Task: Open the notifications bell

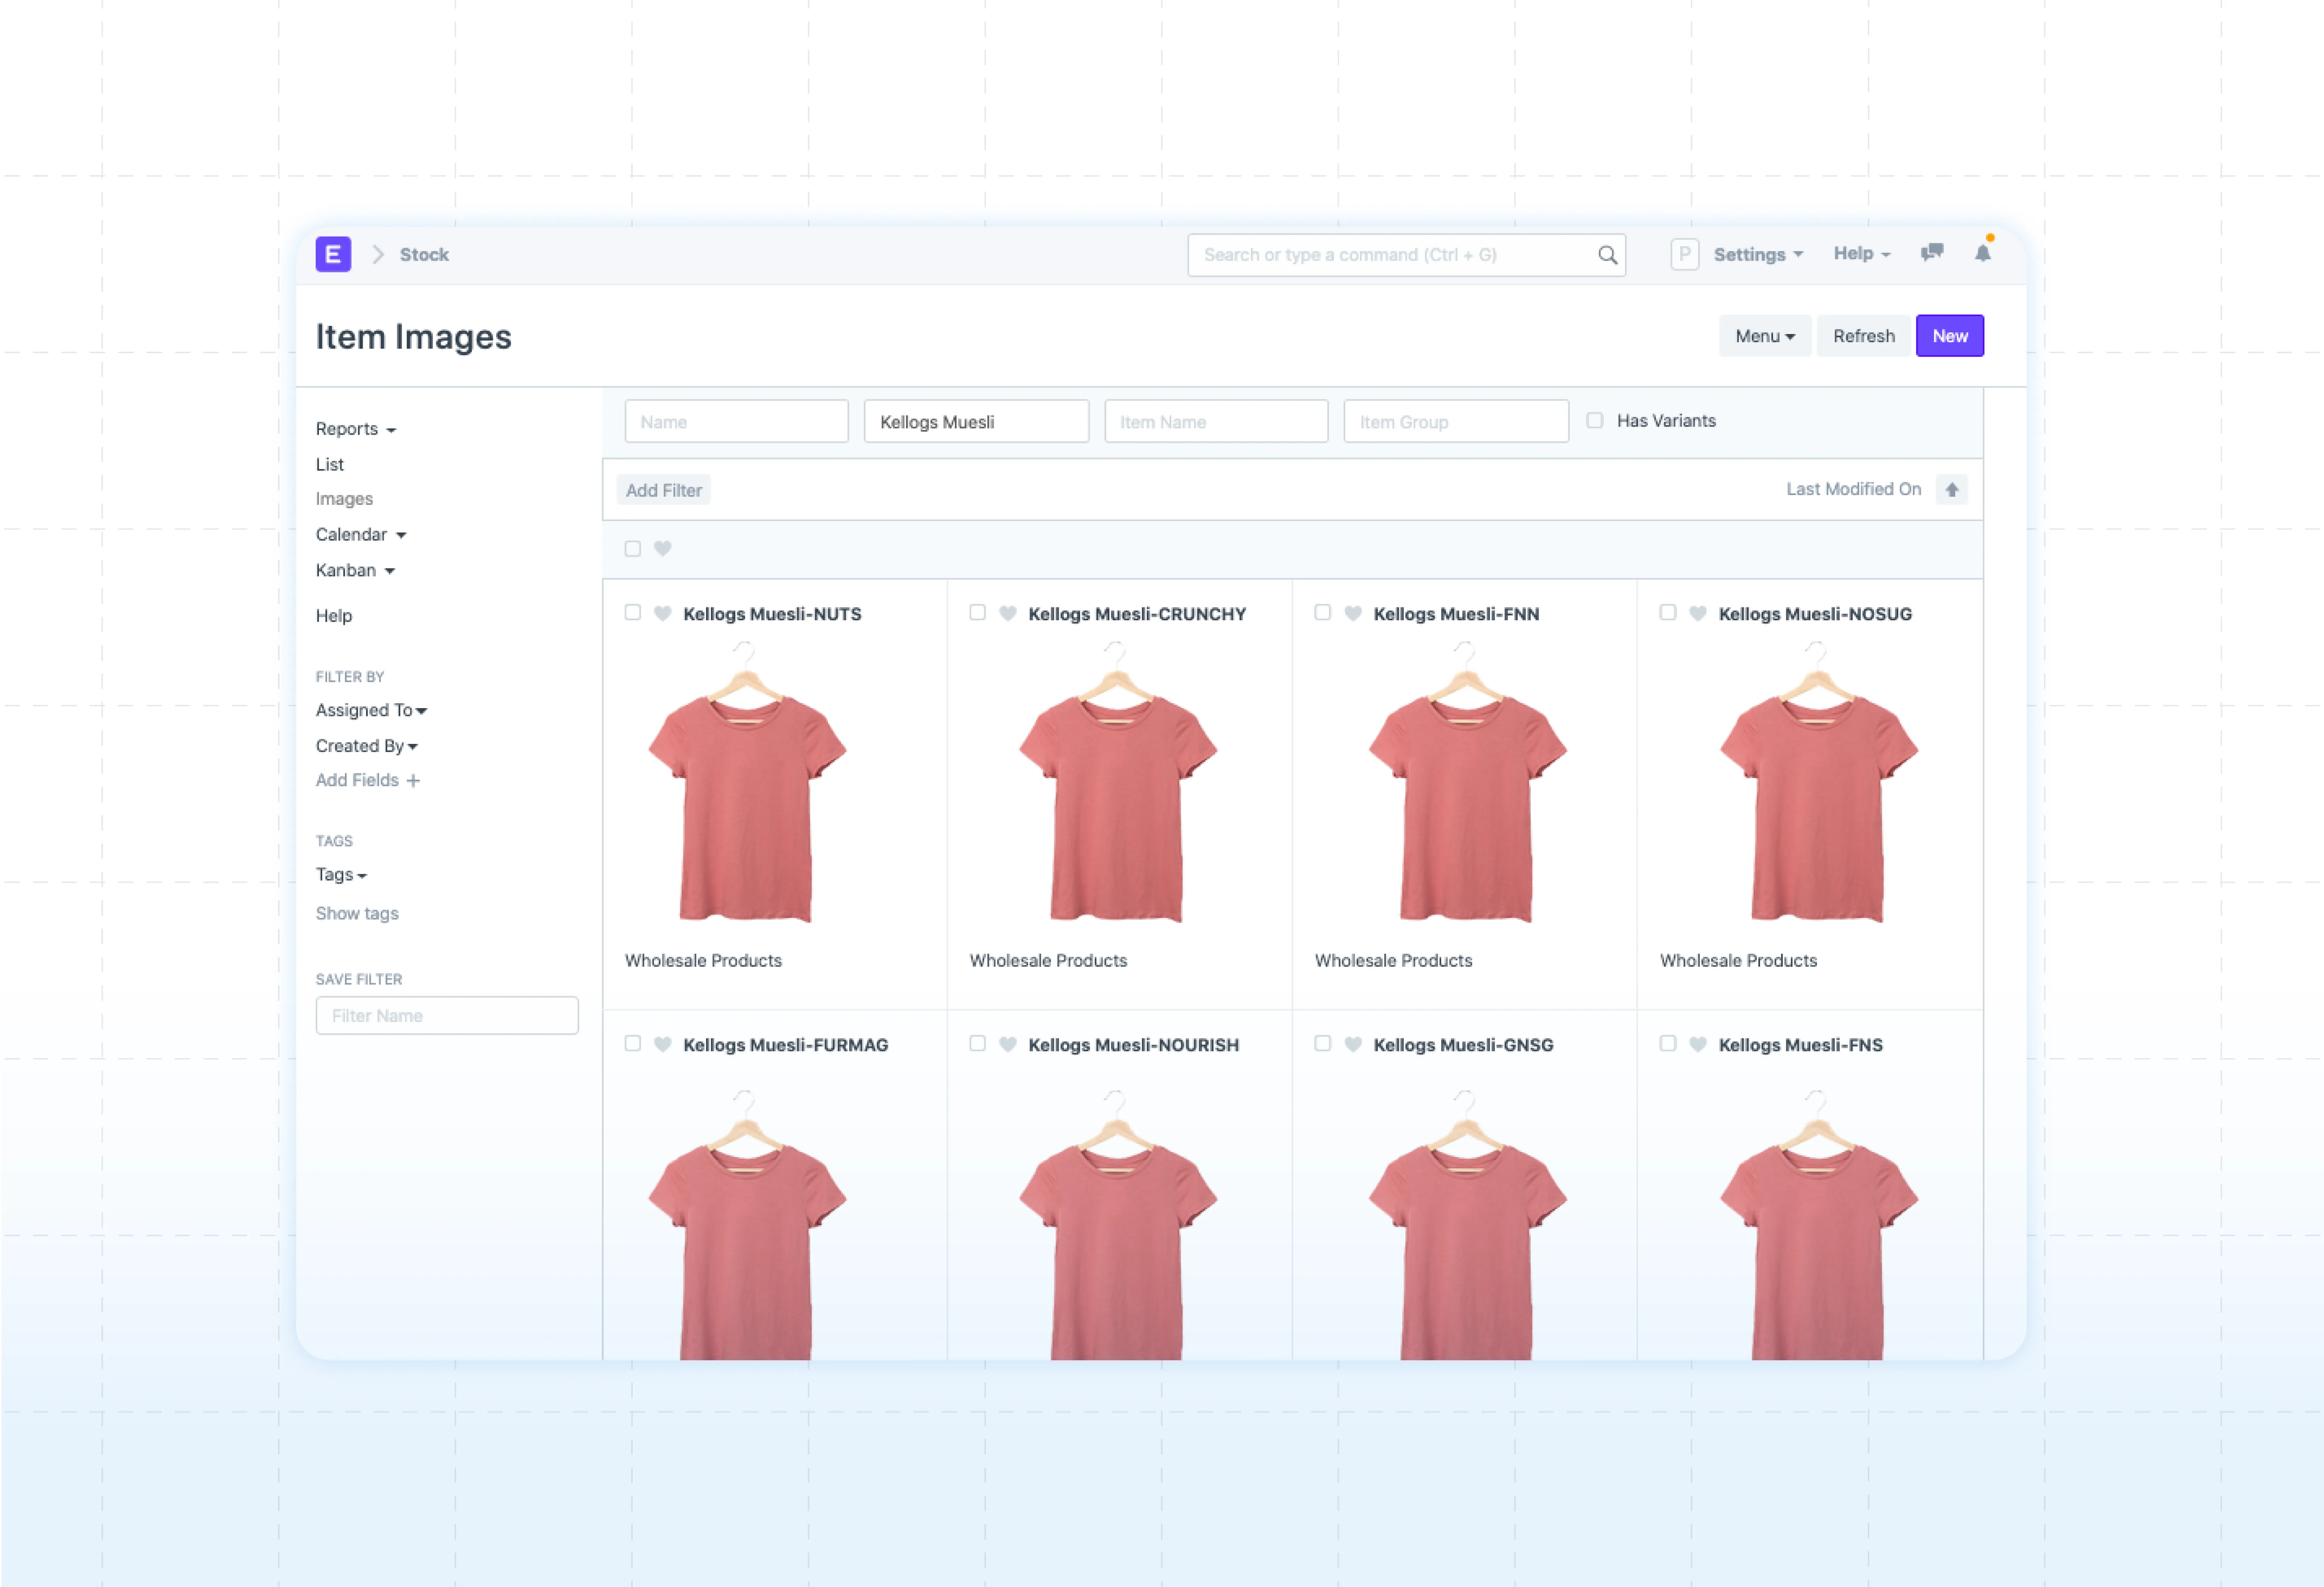Action: [1982, 253]
